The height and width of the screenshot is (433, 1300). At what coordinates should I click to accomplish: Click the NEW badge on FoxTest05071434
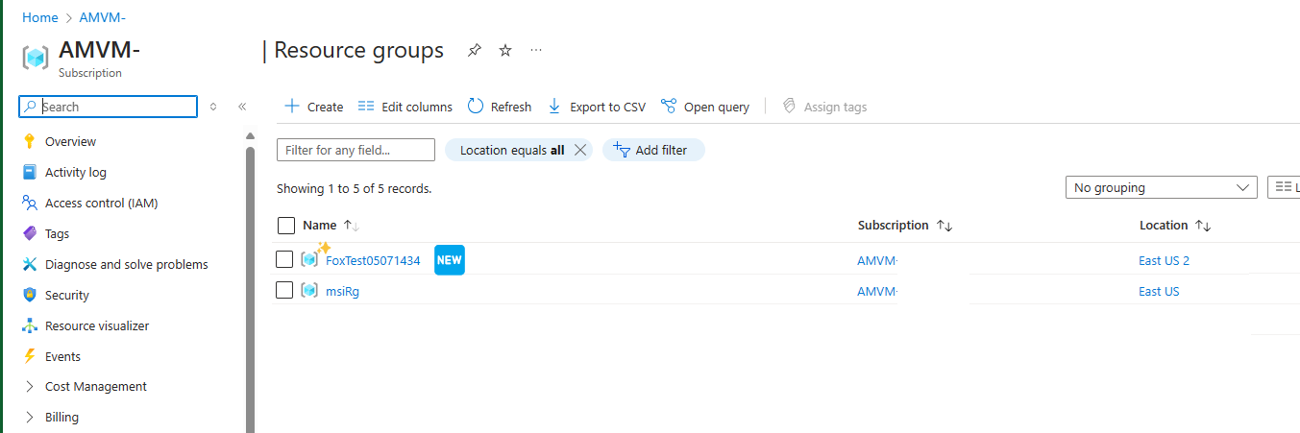[x=450, y=259]
